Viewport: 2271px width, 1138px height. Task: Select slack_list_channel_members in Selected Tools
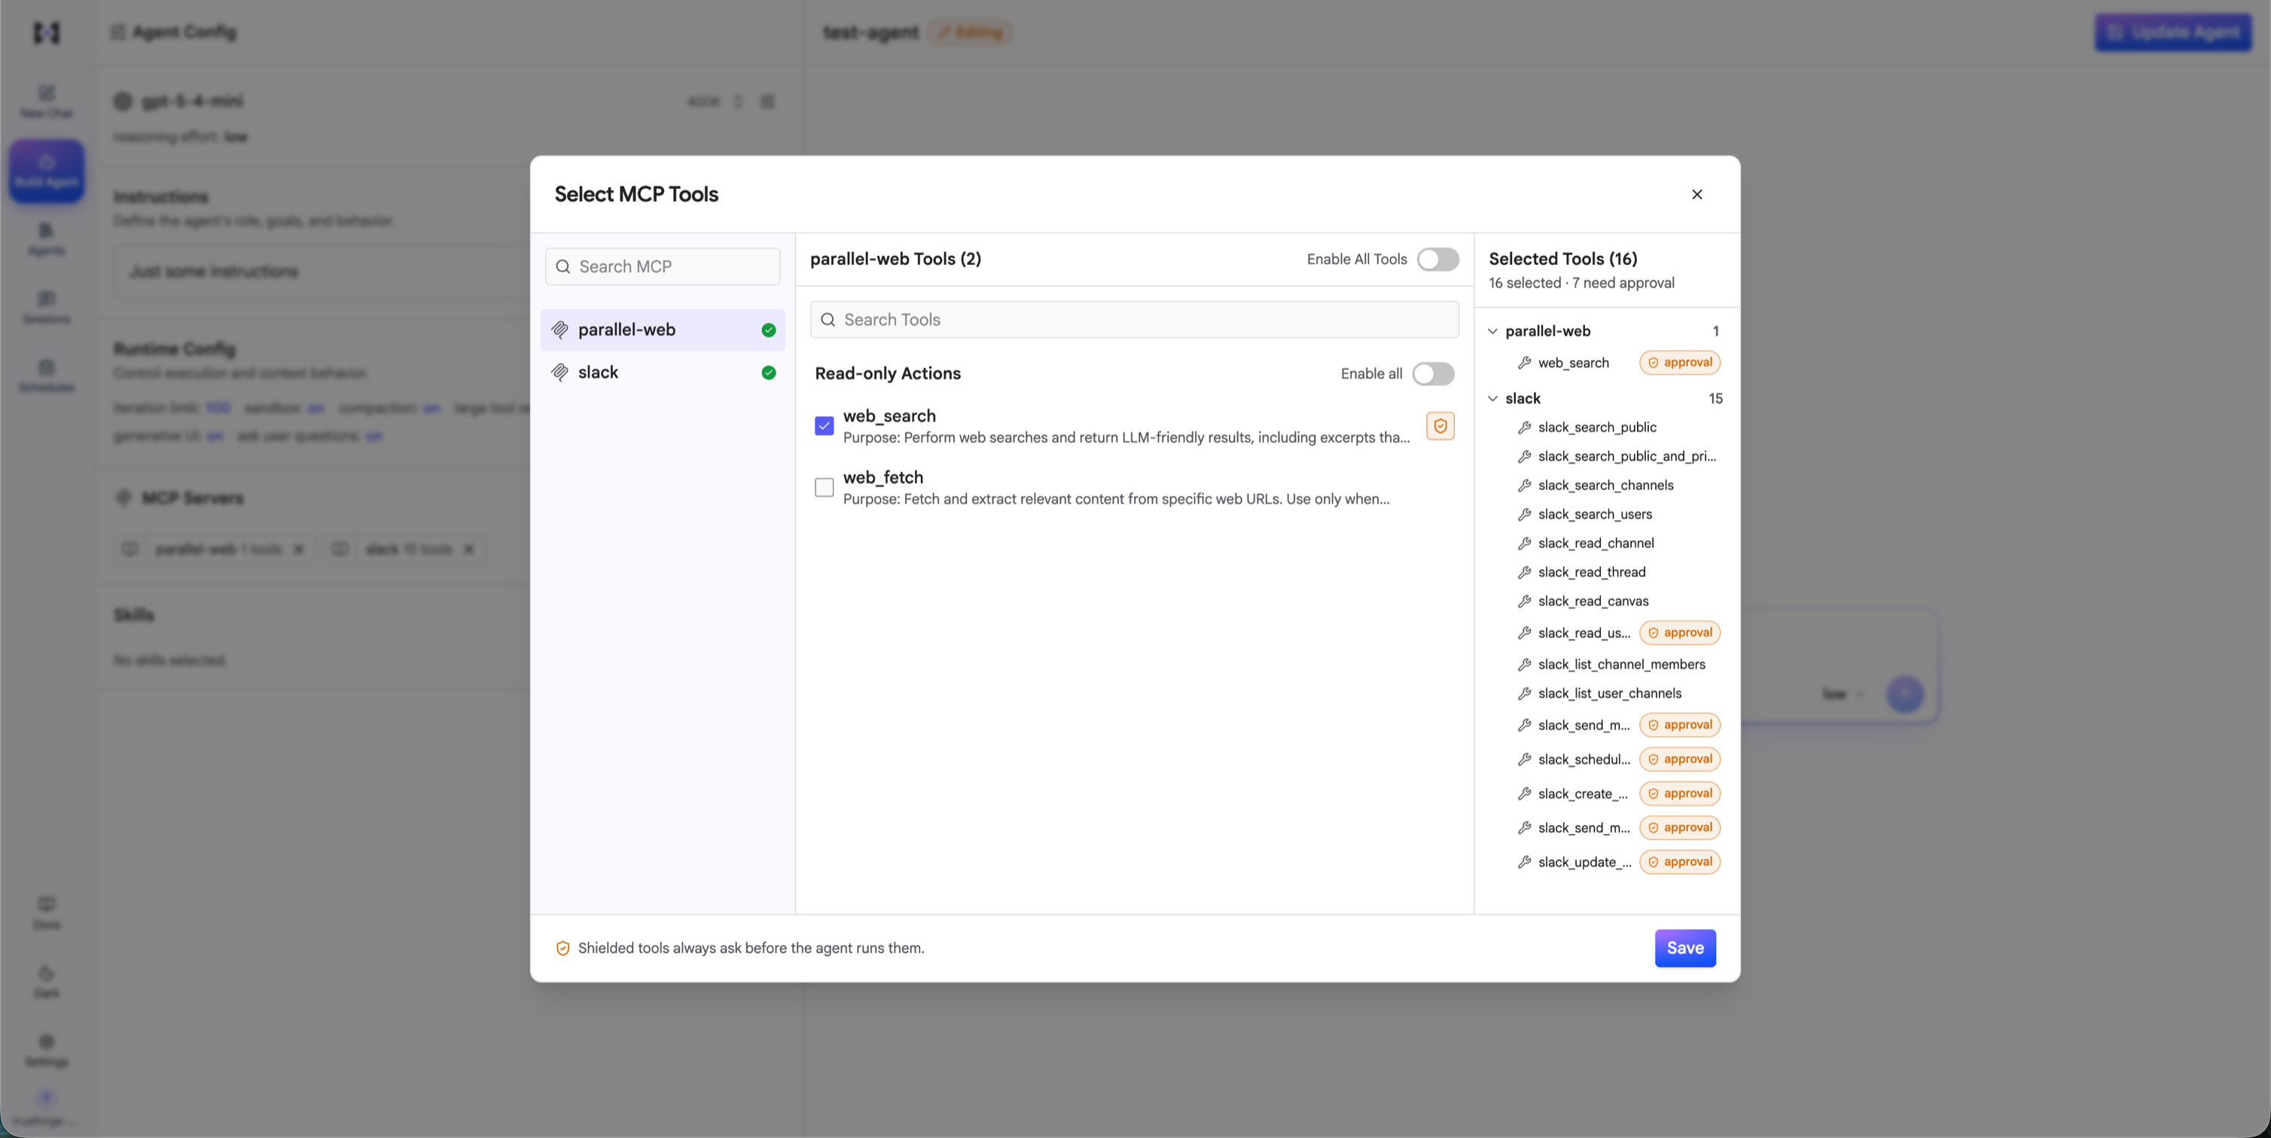(1621, 664)
